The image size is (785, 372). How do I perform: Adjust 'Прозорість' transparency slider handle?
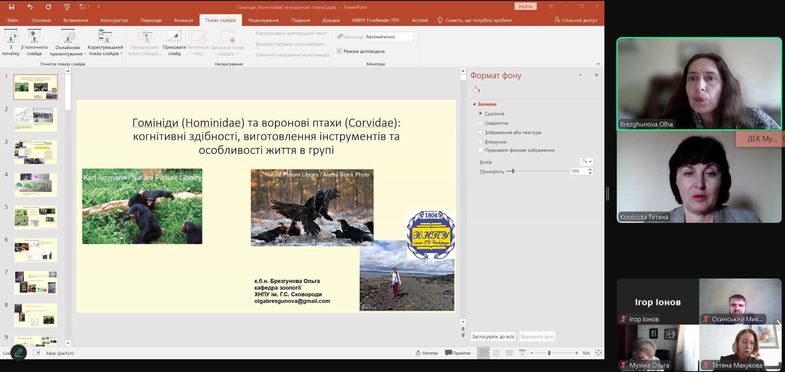[512, 171]
